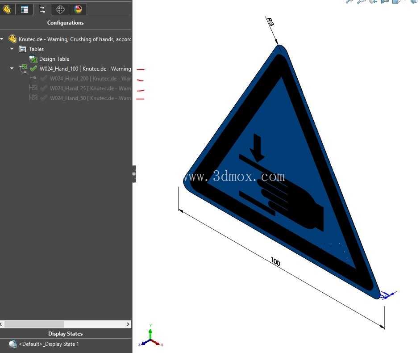The height and width of the screenshot is (353, 420).
Task: Click the grey check mark of W024_Hand_25
Action: coord(44,88)
